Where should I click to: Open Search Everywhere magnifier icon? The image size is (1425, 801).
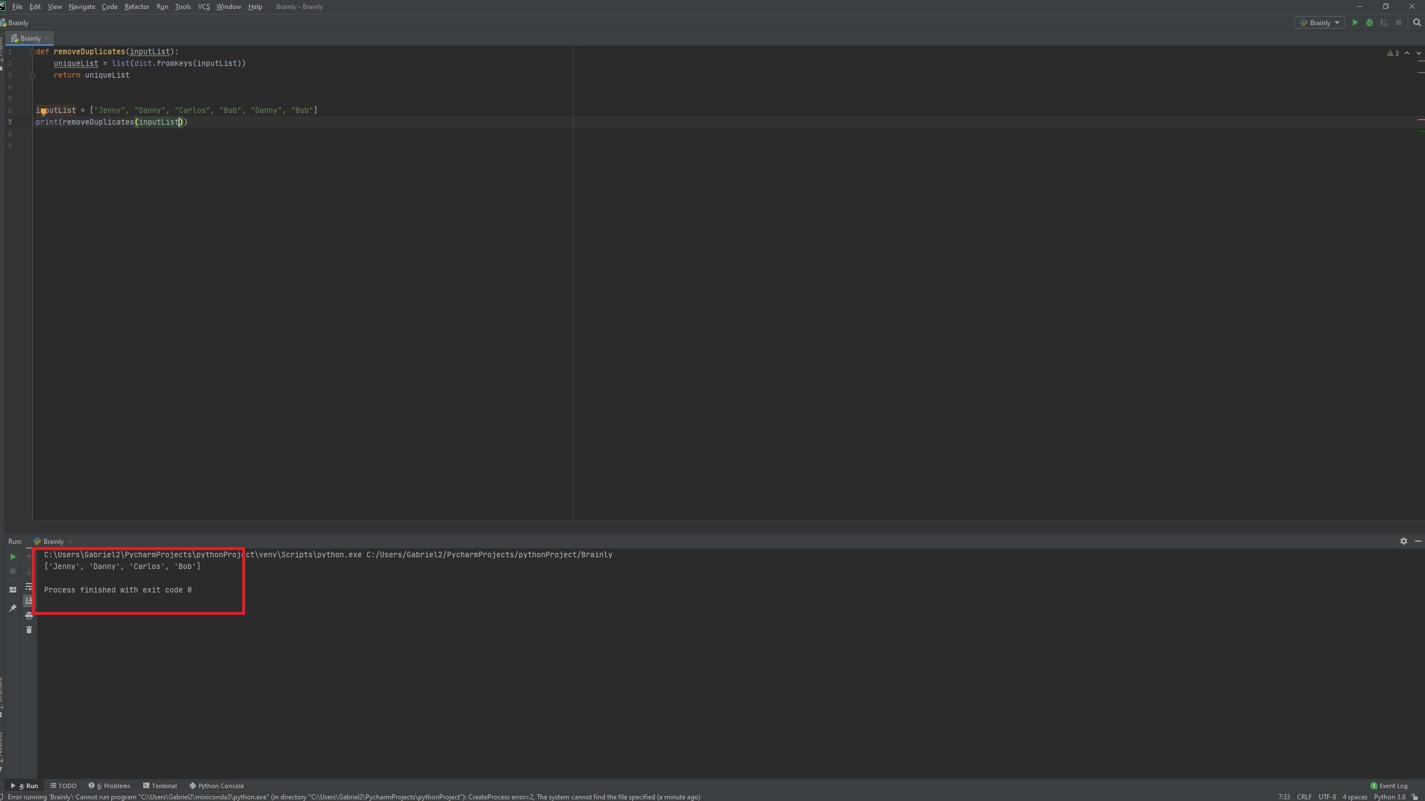pos(1417,23)
